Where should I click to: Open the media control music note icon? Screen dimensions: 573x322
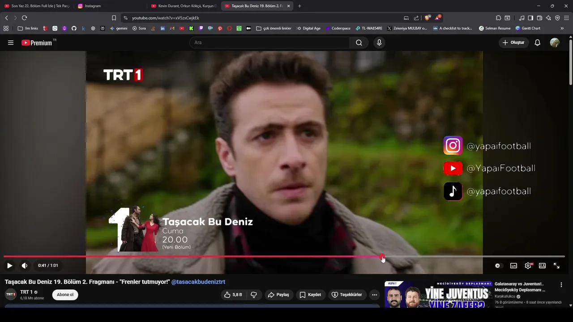[522, 18]
